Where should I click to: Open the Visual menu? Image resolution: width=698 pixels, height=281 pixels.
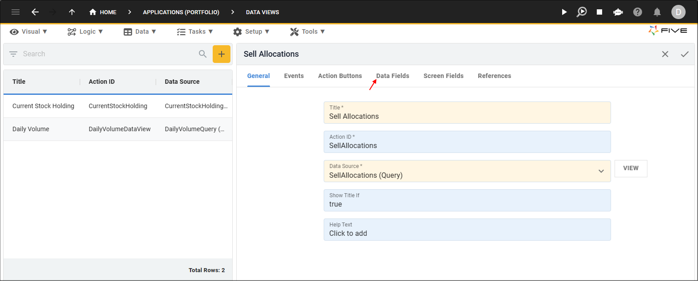pyautogui.click(x=28, y=31)
